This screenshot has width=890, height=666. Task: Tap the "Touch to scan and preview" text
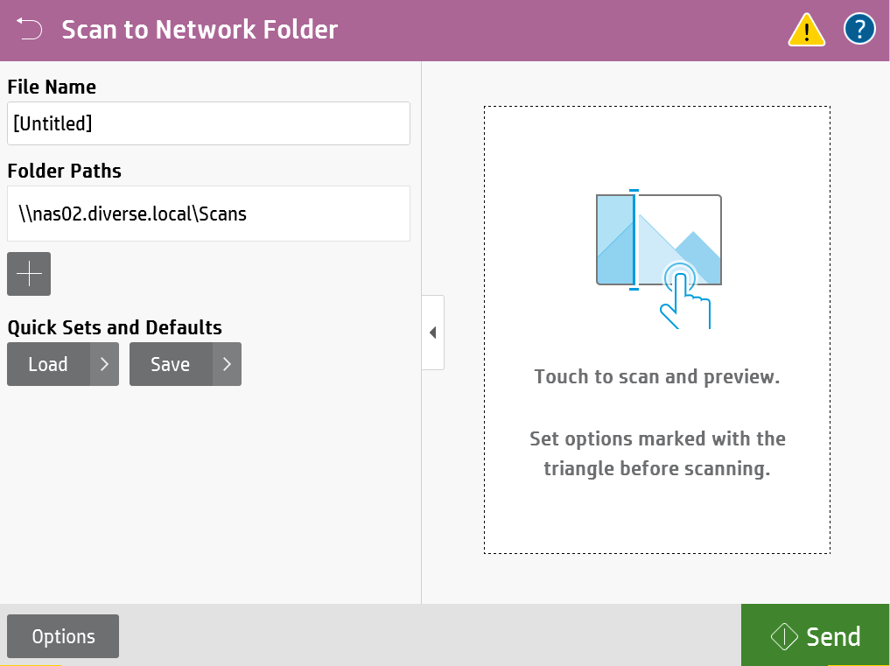pos(656,377)
